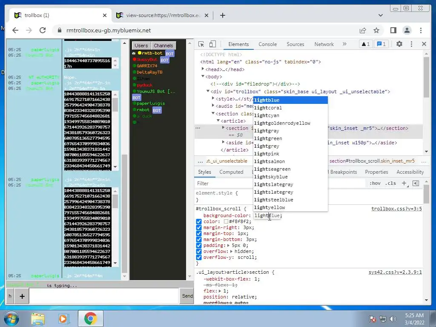The width and height of the screenshot is (436, 327).
Task: Pick lightyellow from color suggestions
Action: pos(290,207)
